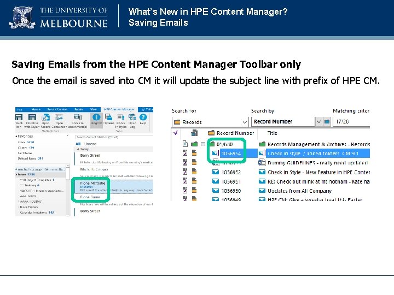The image size is (394, 295).
Task: Open the Michelle Cooper email
Action: [x=114, y=172]
